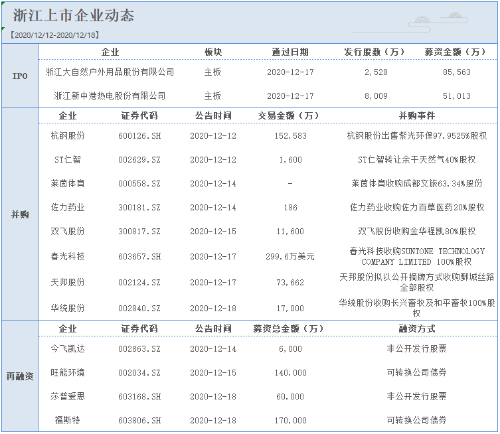
Task: Select securities code 000558.SZ
Action: 139,184
